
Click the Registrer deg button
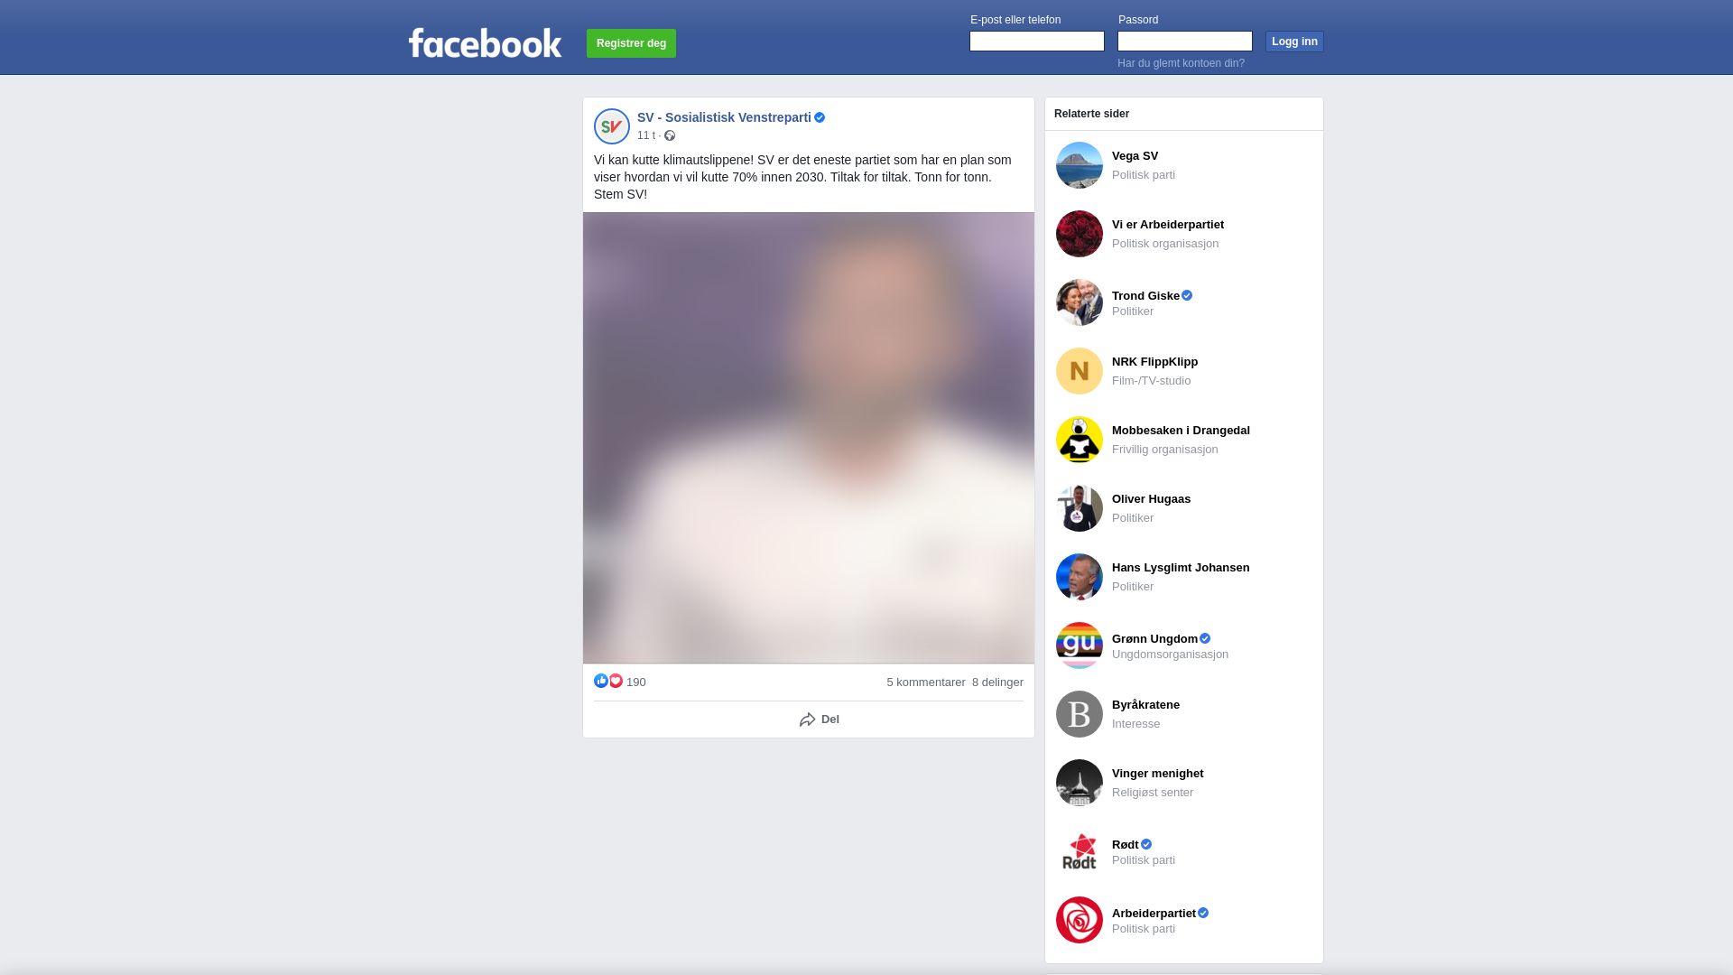click(631, 43)
